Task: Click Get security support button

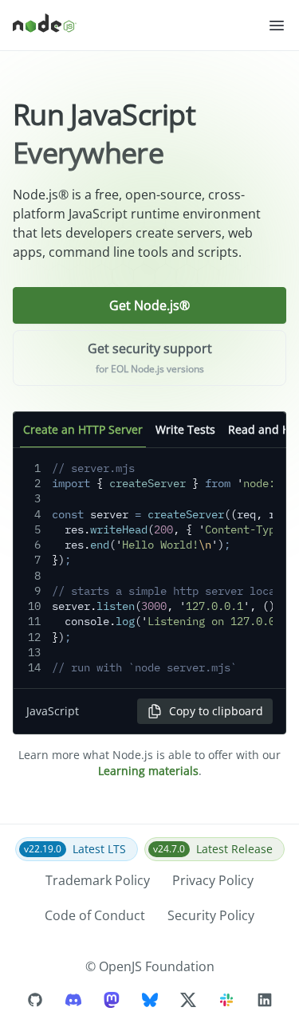Action: point(149,358)
